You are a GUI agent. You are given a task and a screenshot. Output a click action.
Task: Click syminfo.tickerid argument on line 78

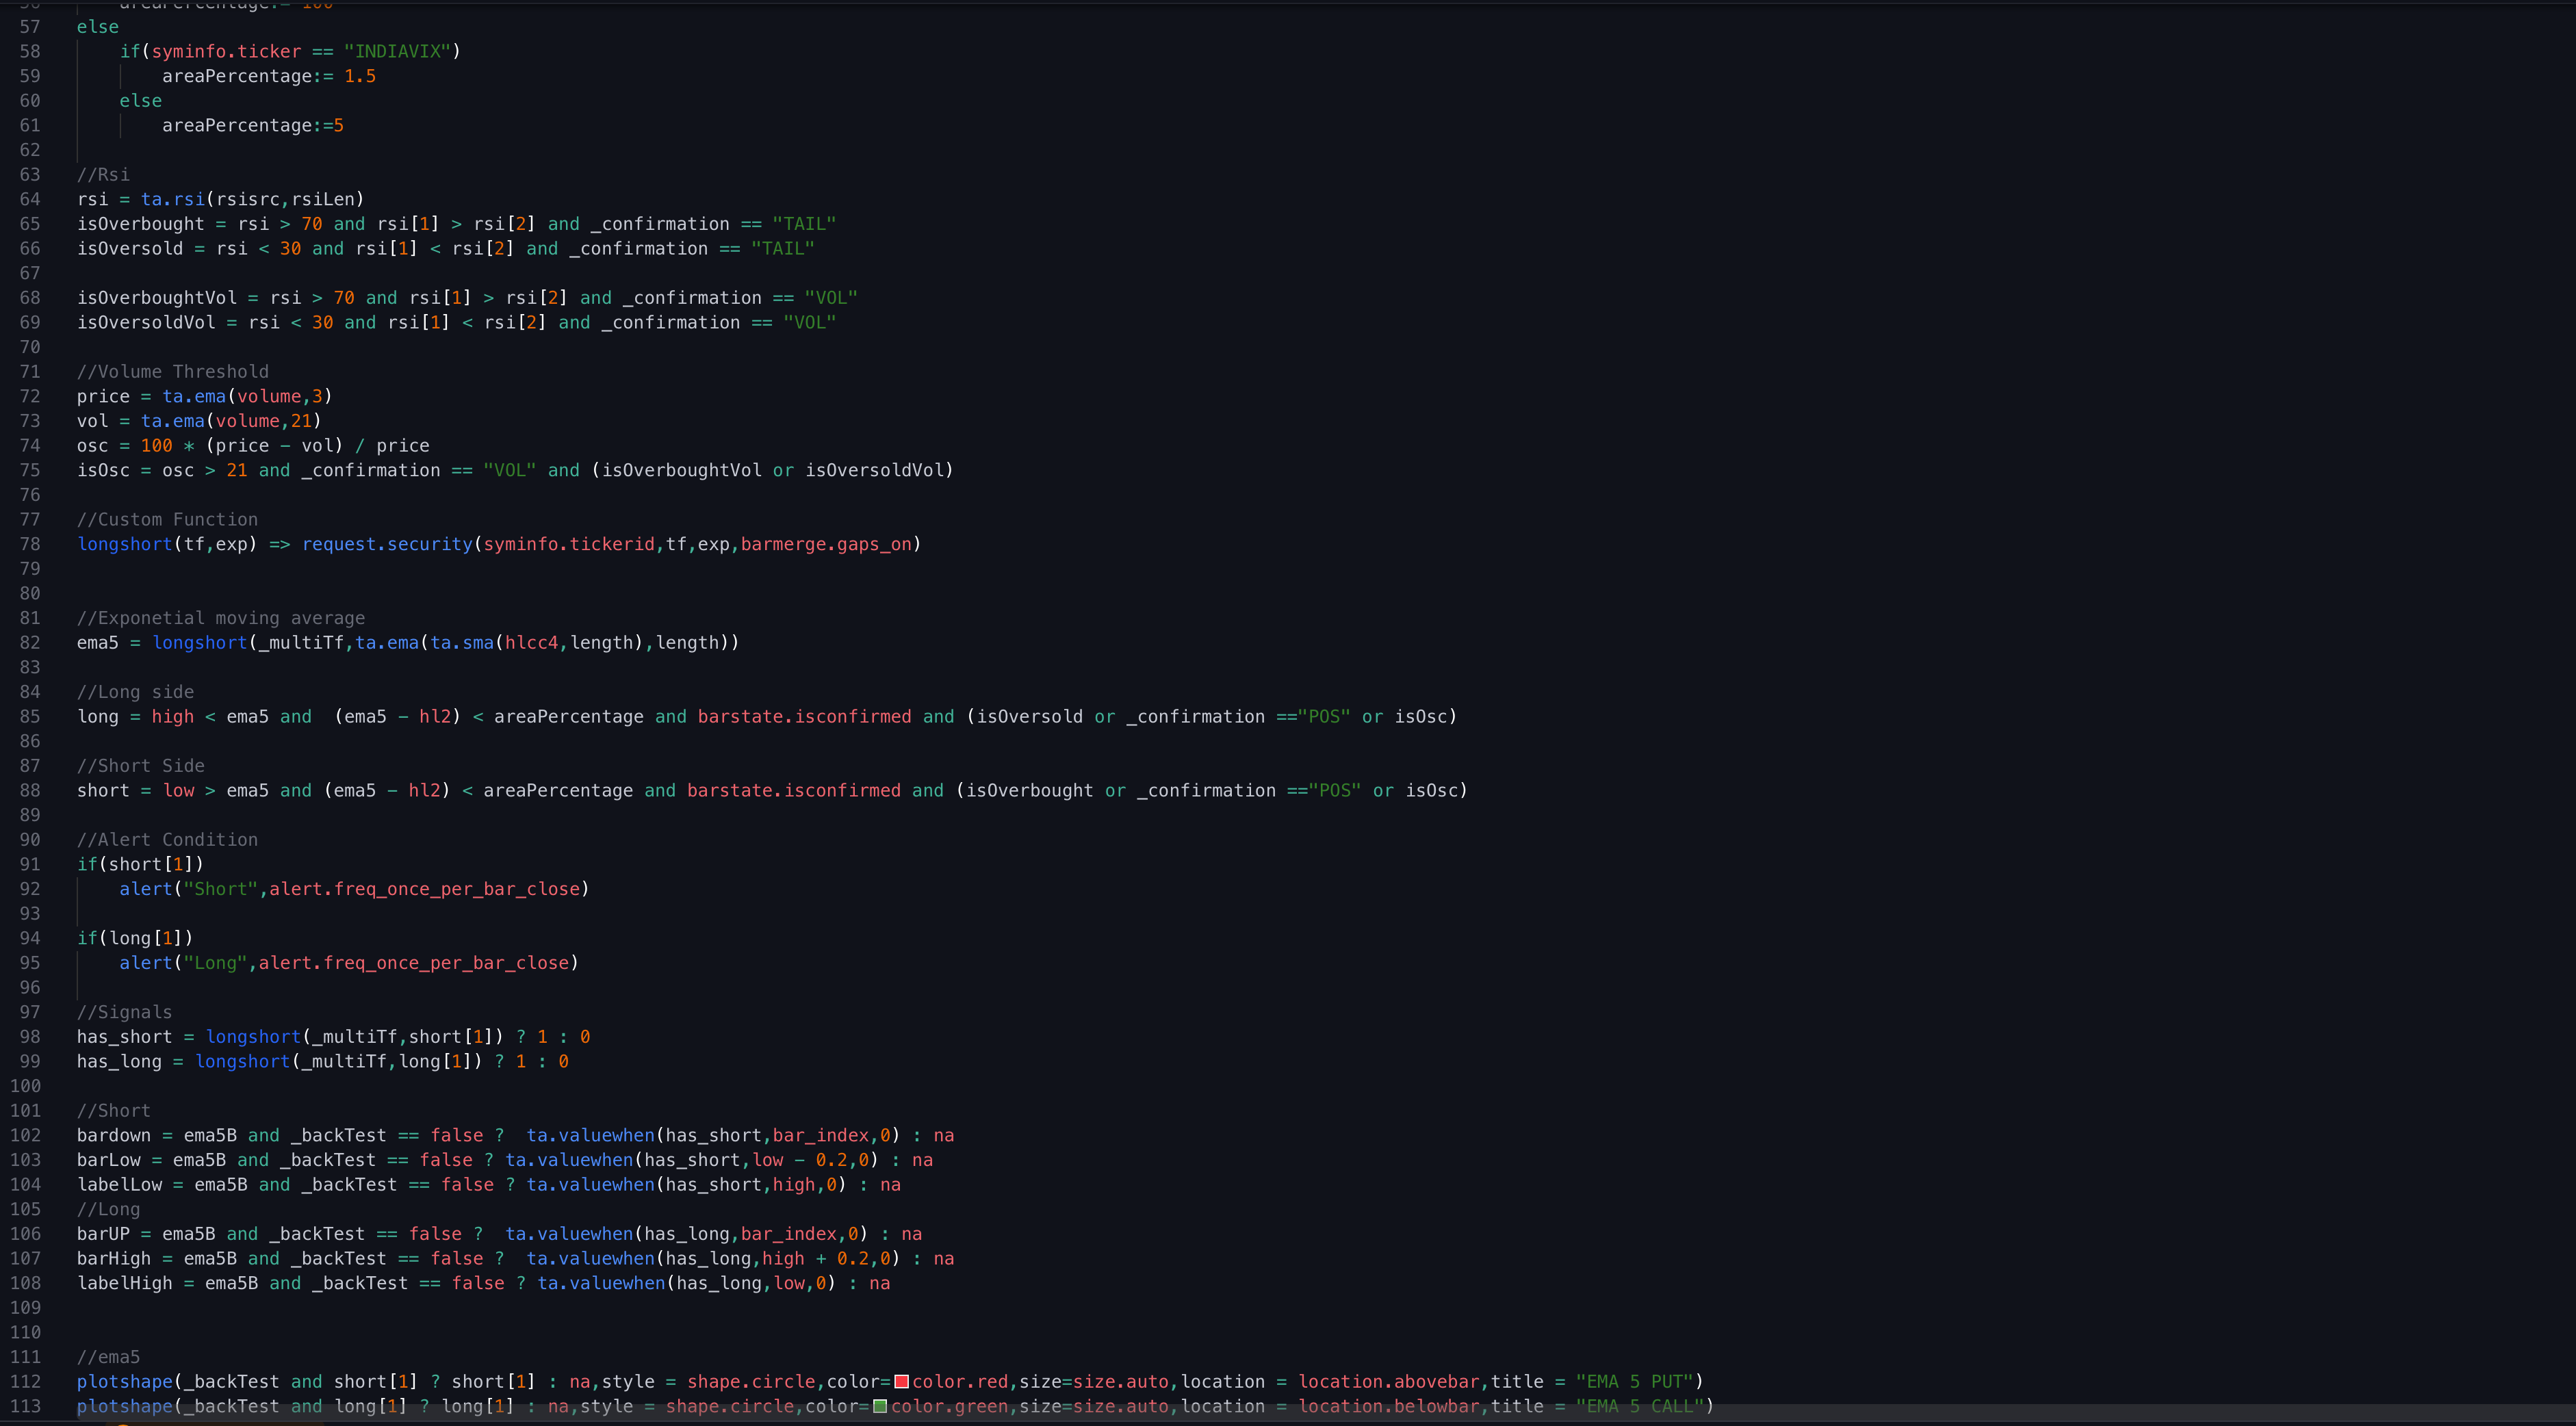coord(569,544)
